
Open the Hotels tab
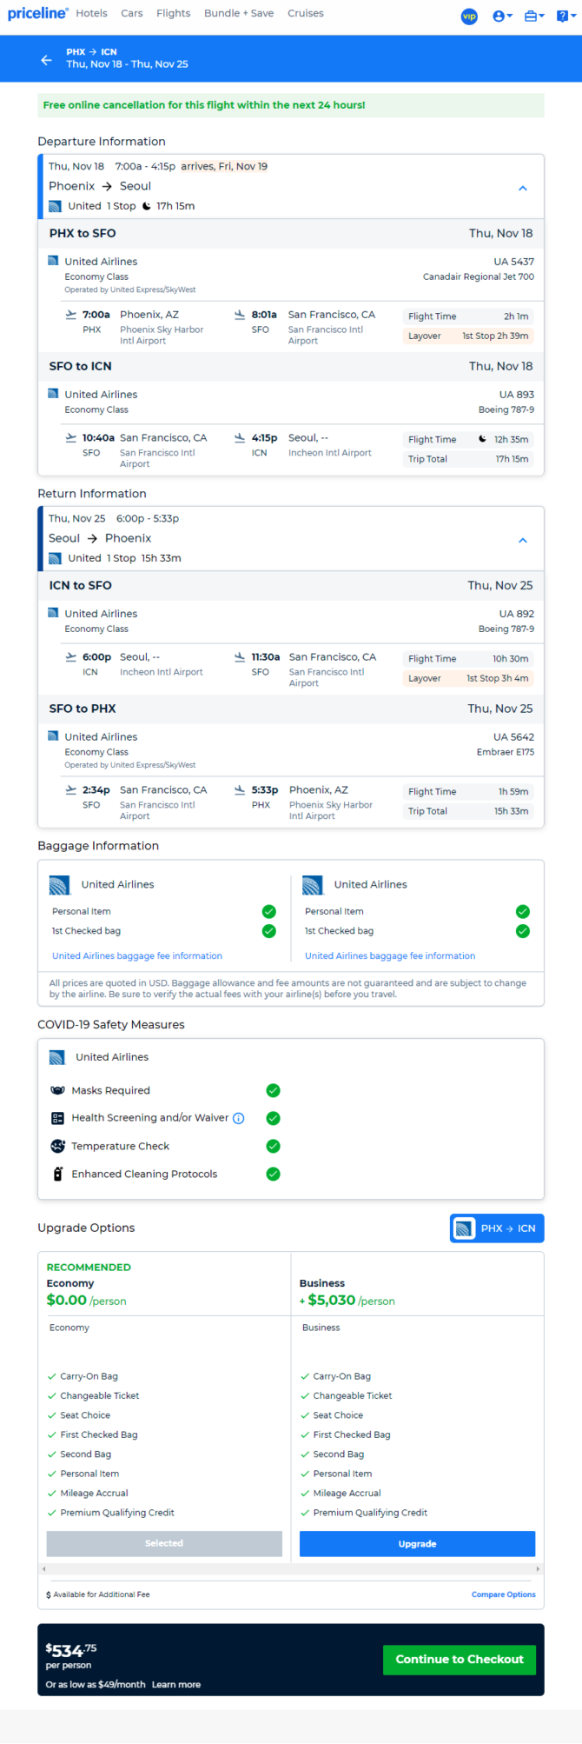pyautogui.click(x=91, y=13)
